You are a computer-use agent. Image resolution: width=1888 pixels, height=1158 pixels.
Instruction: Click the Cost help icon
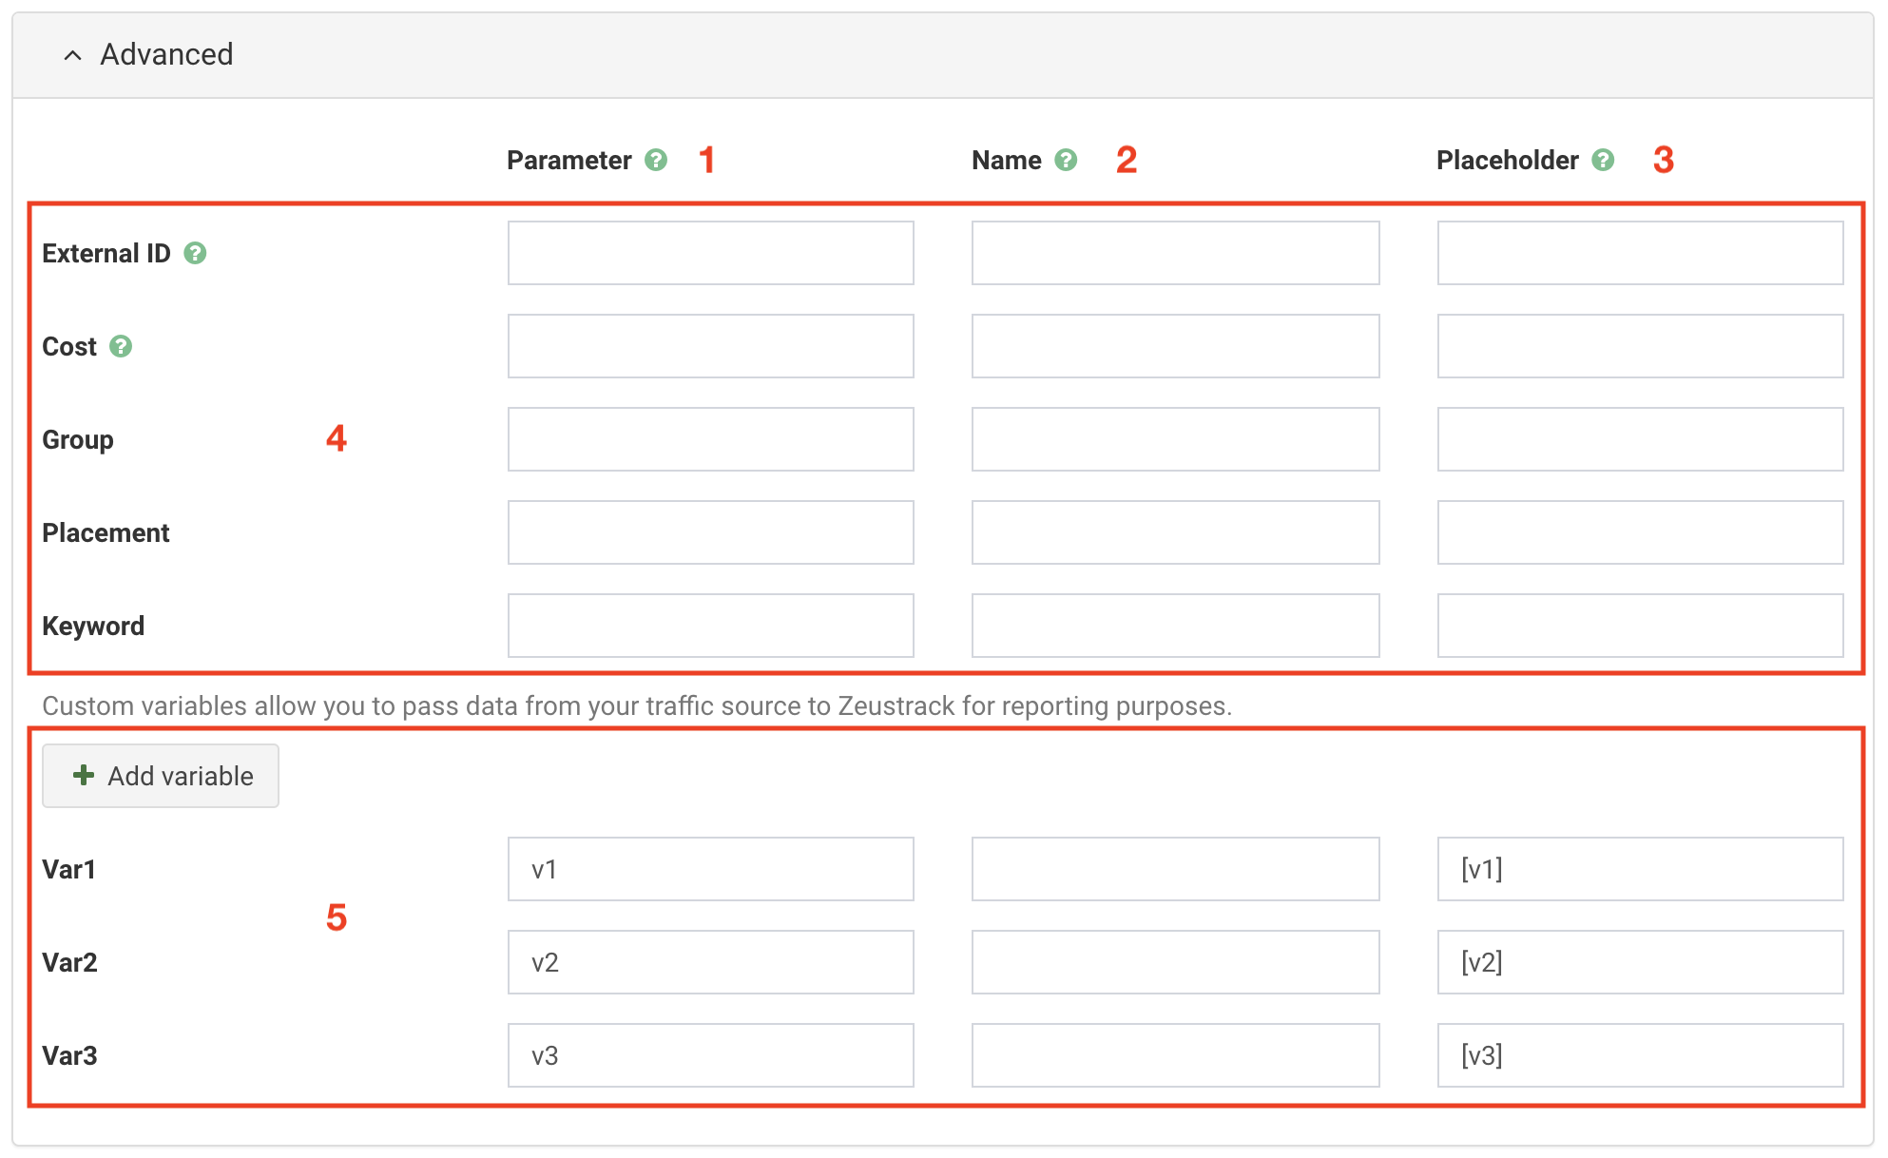point(121,346)
